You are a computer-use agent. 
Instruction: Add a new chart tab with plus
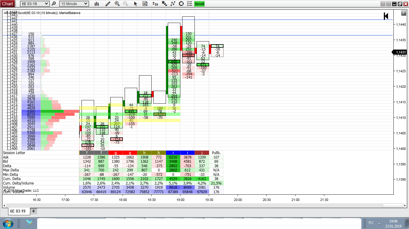coord(34,211)
